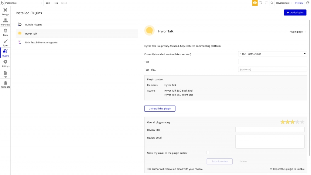Open the Plugin page link
Viewport: 311px width, 175px height.
pyautogui.click(x=298, y=32)
